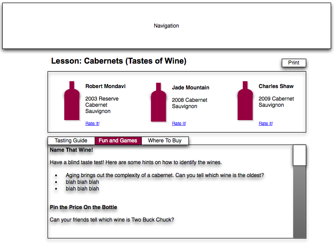Click the Aging brings out complexity bullet
This screenshot has width=336, height=246.
point(165,175)
